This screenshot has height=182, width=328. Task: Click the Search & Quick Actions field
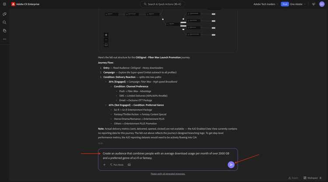[x=162, y=4]
